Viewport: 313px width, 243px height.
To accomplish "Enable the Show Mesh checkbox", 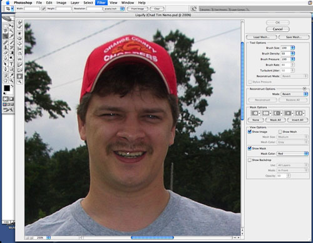I will (x=280, y=132).
